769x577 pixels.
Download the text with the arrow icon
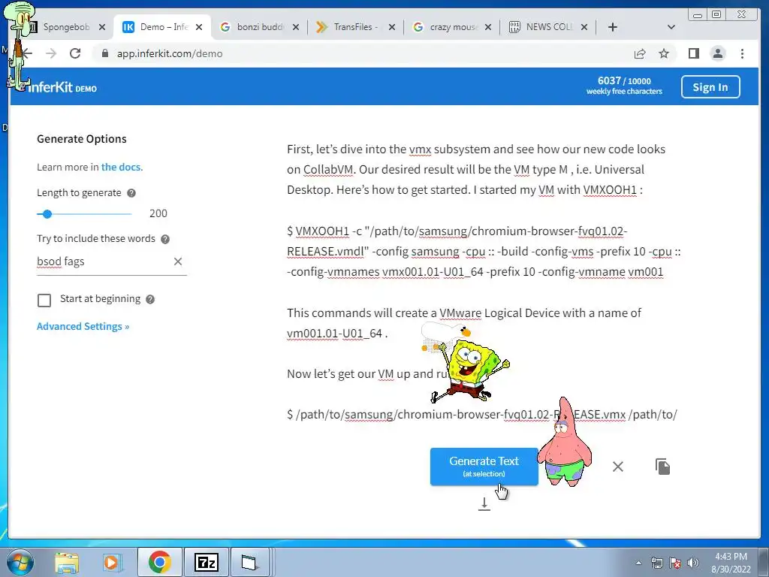[484, 504]
